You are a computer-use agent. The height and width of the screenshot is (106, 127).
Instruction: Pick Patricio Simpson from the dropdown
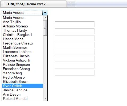22,64
